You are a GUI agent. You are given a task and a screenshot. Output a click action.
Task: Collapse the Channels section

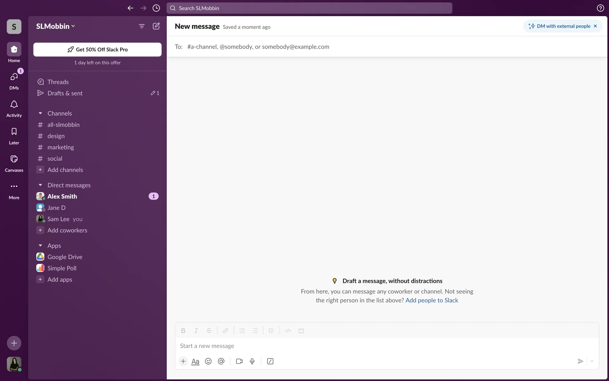click(x=40, y=113)
